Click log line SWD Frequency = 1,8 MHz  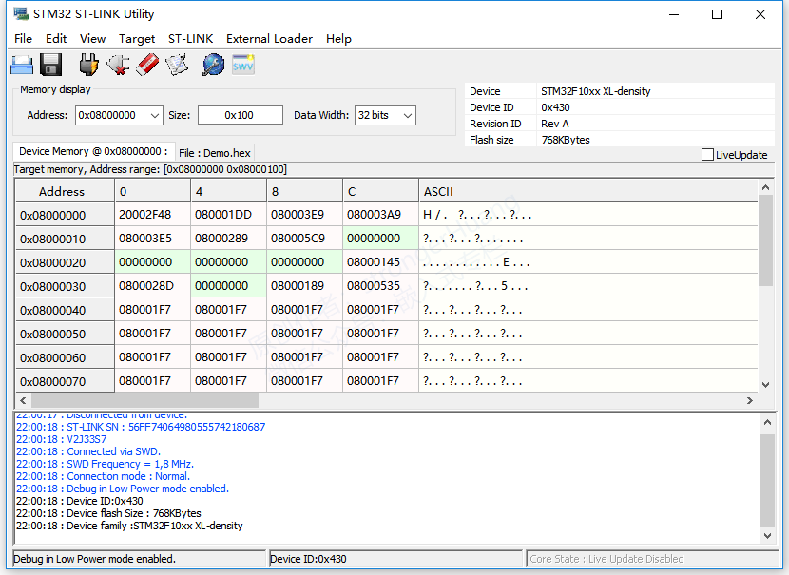(105, 464)
